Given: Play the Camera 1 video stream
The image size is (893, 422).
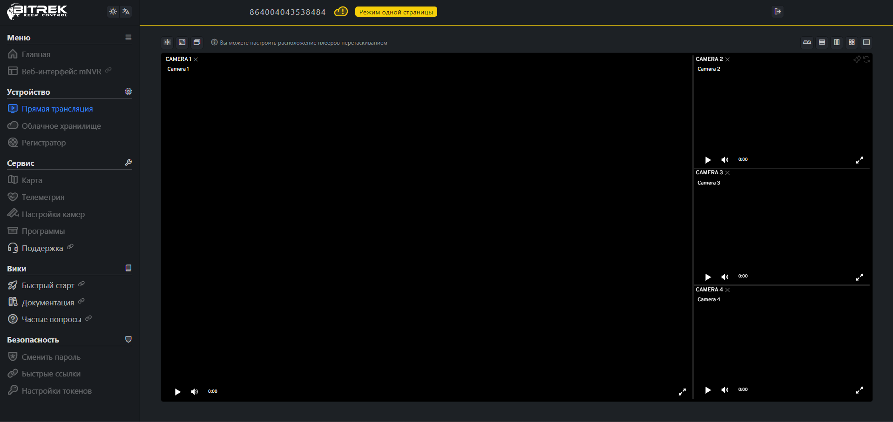Looking at the screenshot, I should click(177, 392).
